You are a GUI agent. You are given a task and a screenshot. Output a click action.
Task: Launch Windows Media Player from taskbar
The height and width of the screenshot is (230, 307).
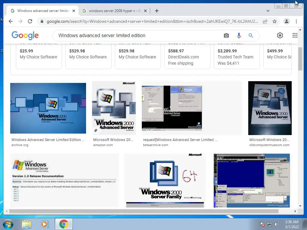click(x=44, y=224)
